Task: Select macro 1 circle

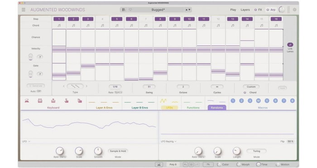Action: (233, 101)
